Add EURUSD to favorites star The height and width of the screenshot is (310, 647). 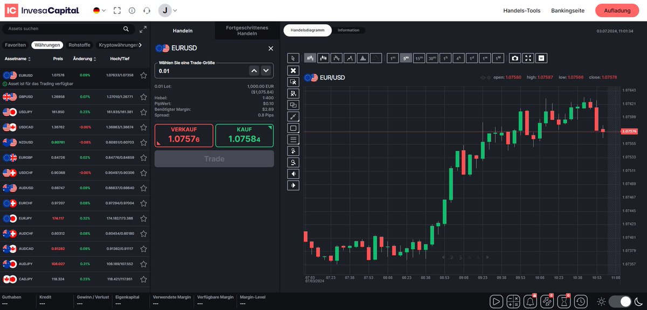coord(143,75)
